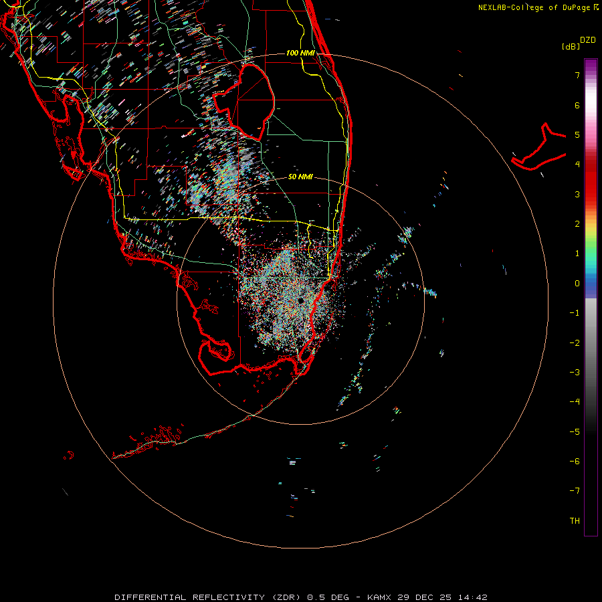Click the 0.5 DEG elevation text in the caption
Viewport: 602px width, 602px height.
pos(328,597)
